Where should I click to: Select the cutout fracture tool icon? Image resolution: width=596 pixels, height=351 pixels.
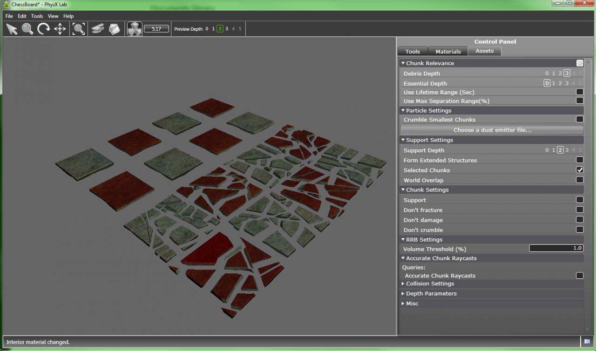pos(114,29)
